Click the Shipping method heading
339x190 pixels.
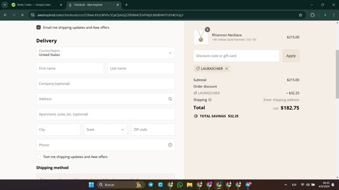pos(52,168)
